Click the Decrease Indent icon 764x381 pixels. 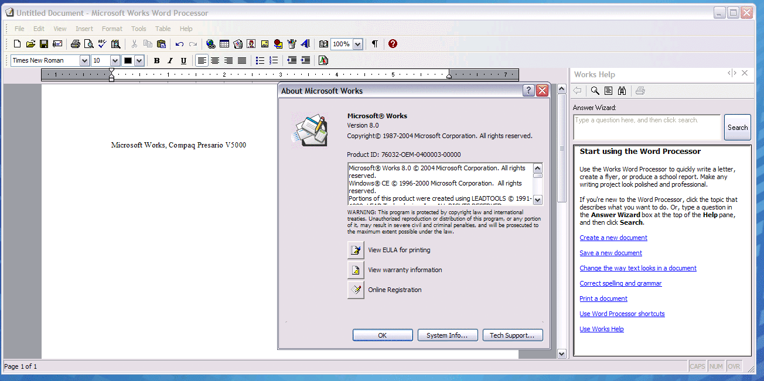[292, 60]
